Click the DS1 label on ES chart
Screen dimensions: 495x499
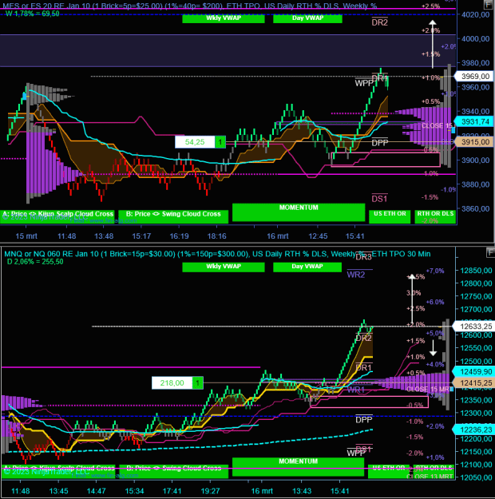pos(379,199)
